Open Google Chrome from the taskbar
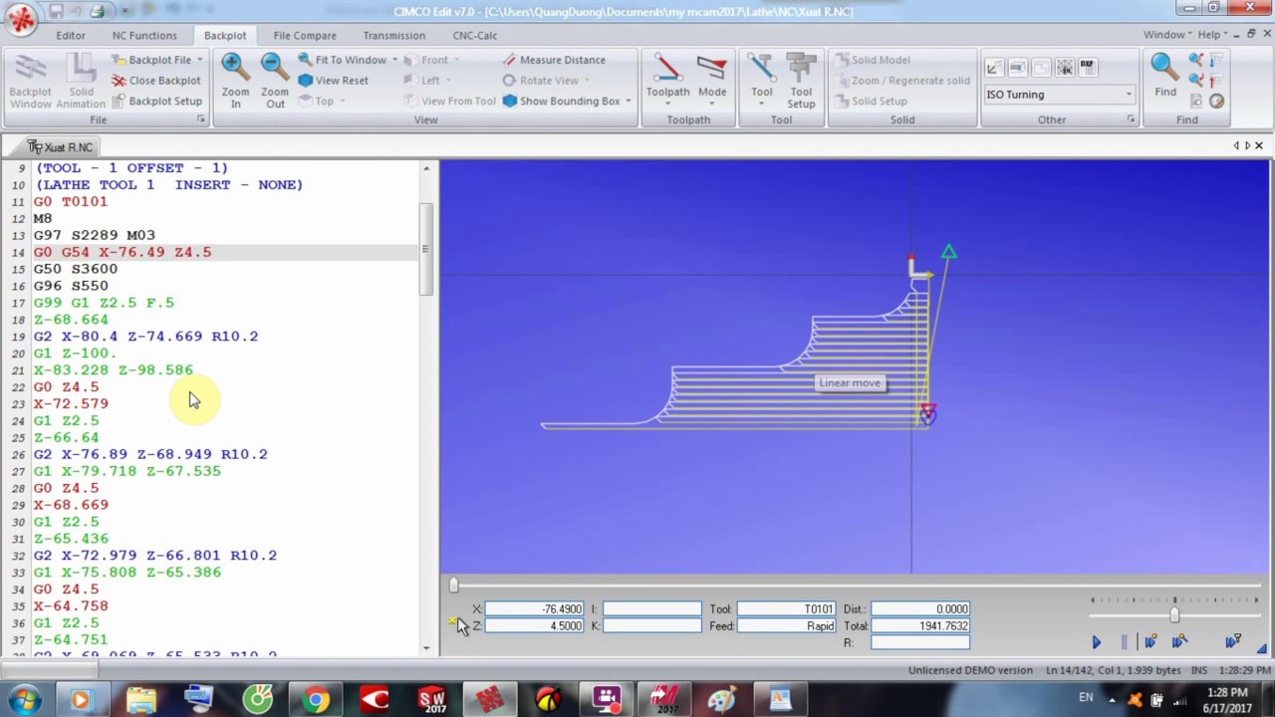This screenshot has height=717, width=1275. pos(316,700)
